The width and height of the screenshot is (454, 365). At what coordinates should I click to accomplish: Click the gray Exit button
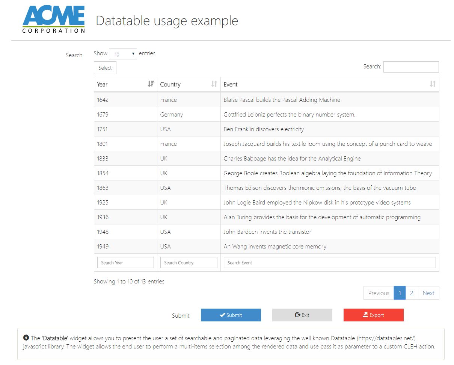click(x=302, y=315)
